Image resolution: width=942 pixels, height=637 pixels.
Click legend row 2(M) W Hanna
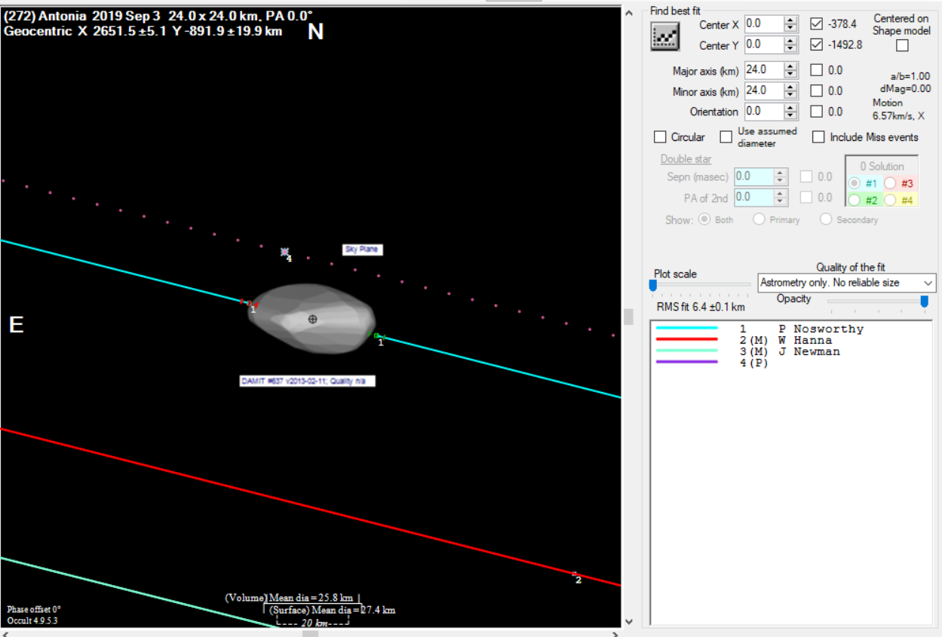744,340
